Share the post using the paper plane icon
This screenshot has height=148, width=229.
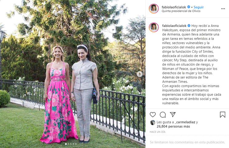[173, 115]
